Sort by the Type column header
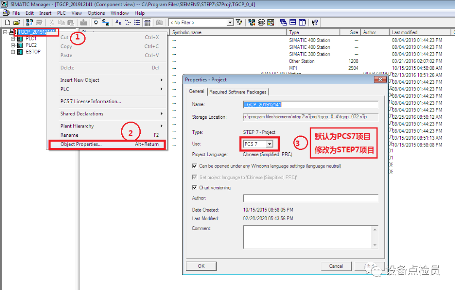 [x=313, y=32]
